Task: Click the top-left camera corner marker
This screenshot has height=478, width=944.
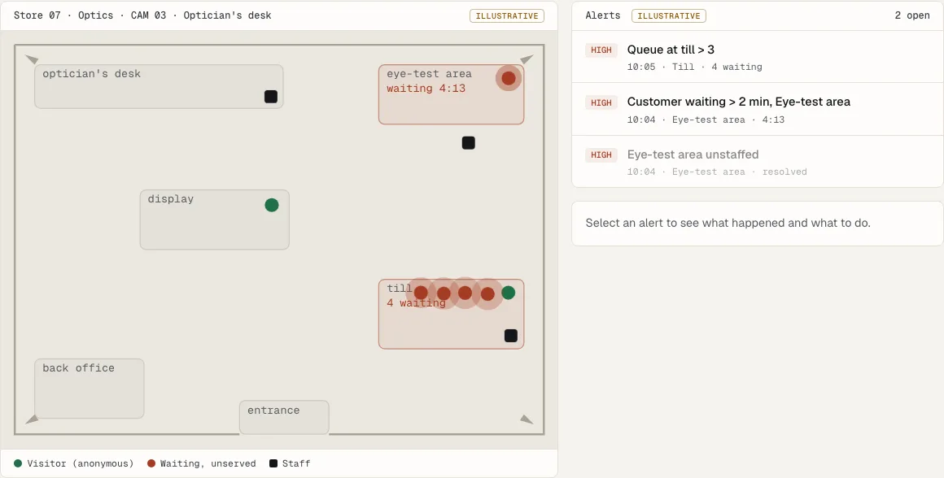Action: point(32,59)
